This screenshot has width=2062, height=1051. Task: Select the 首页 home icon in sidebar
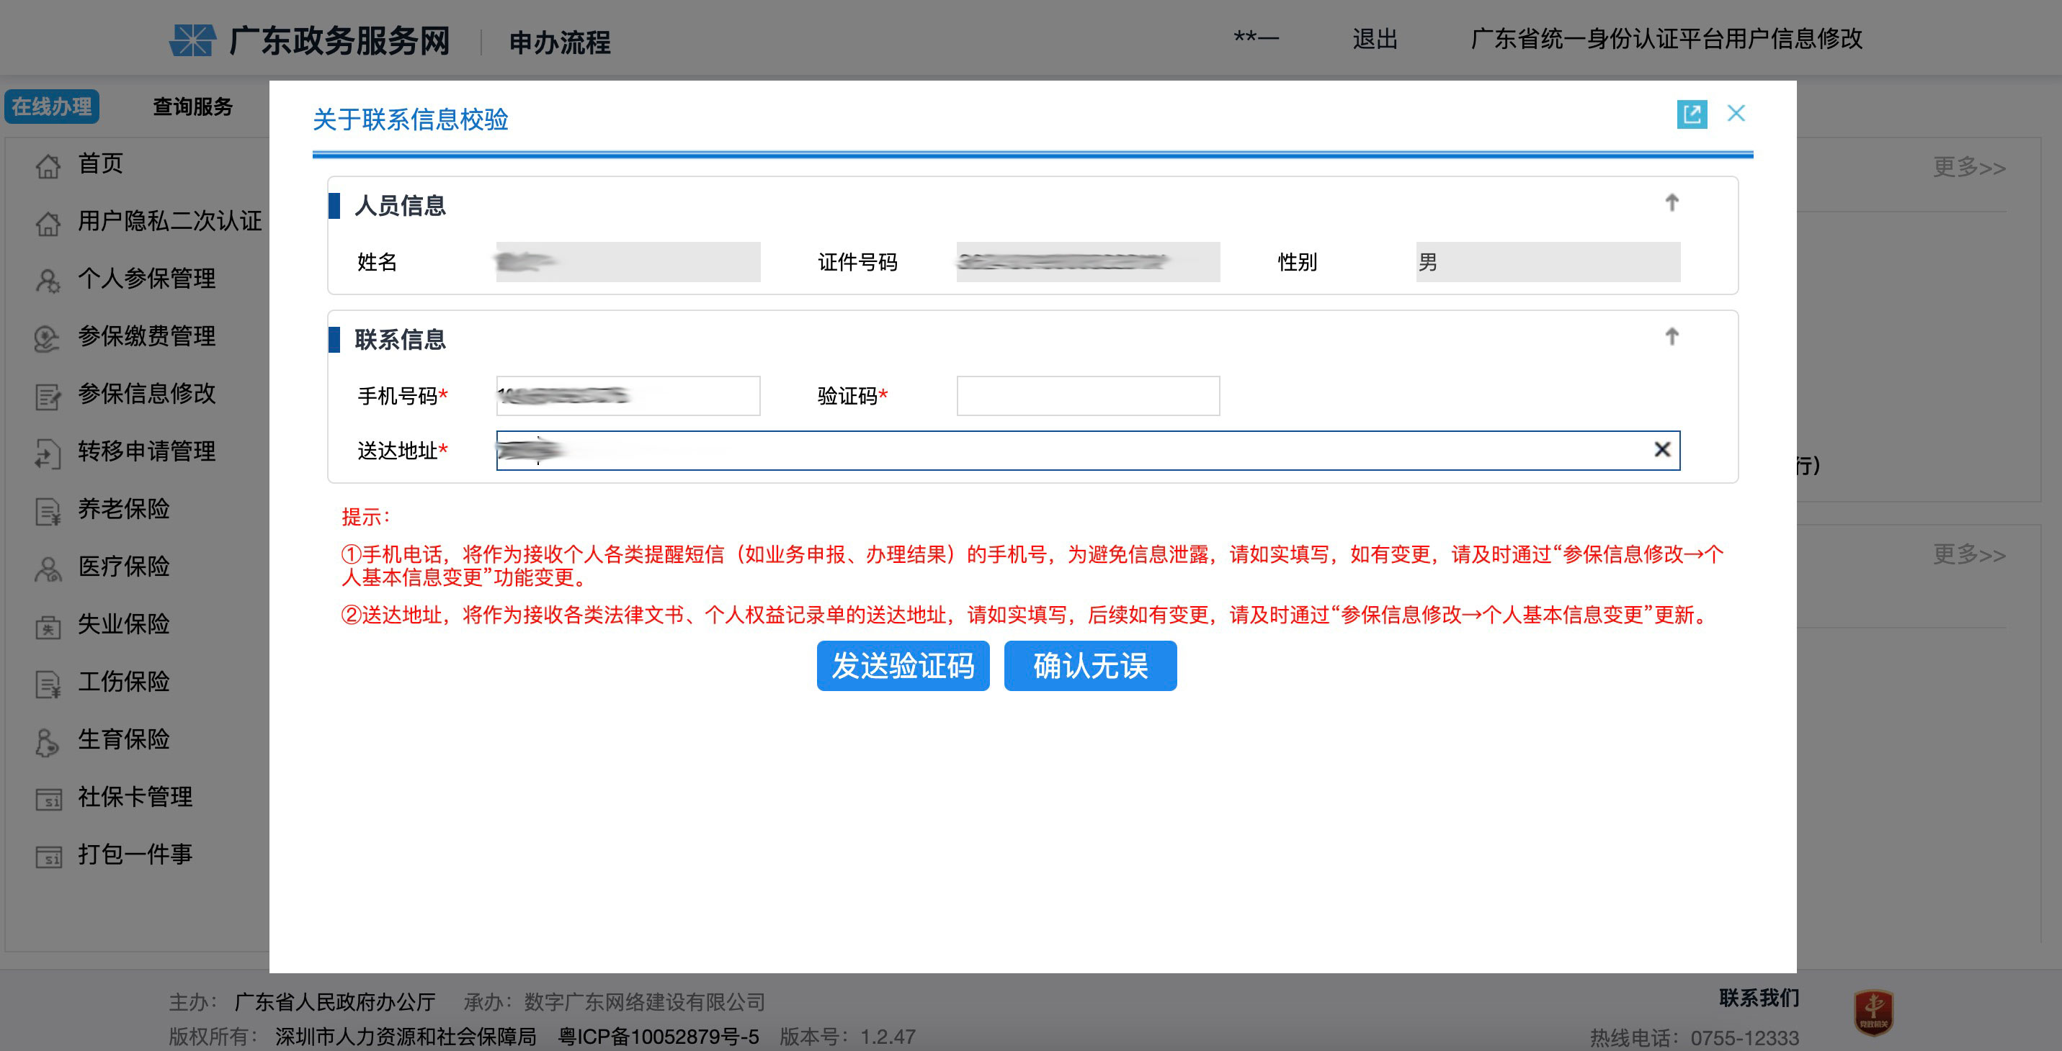(48, 164)
